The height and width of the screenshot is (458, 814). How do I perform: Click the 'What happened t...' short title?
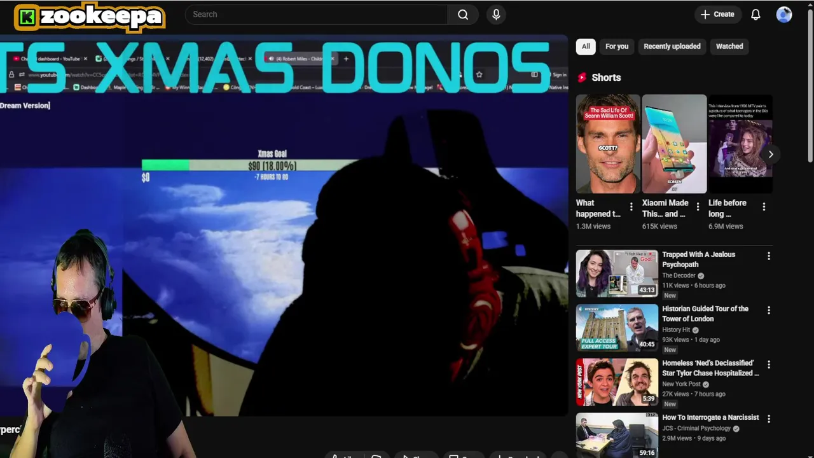point(598,209)
